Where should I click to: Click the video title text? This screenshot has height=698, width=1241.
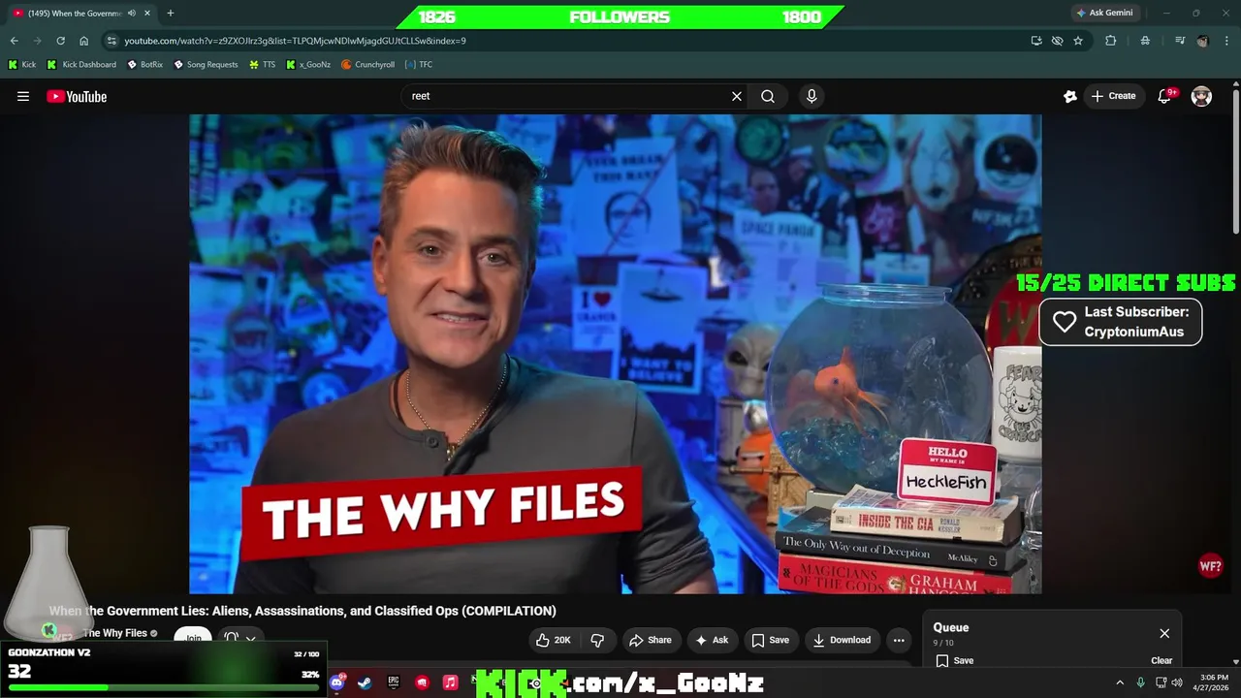pyautogui.click(x=302, y=611)
